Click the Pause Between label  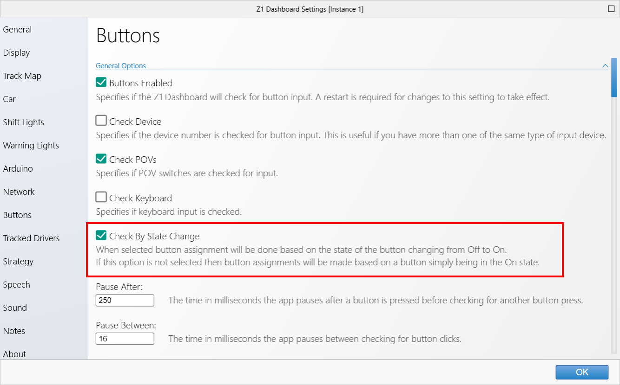[126, 325]
